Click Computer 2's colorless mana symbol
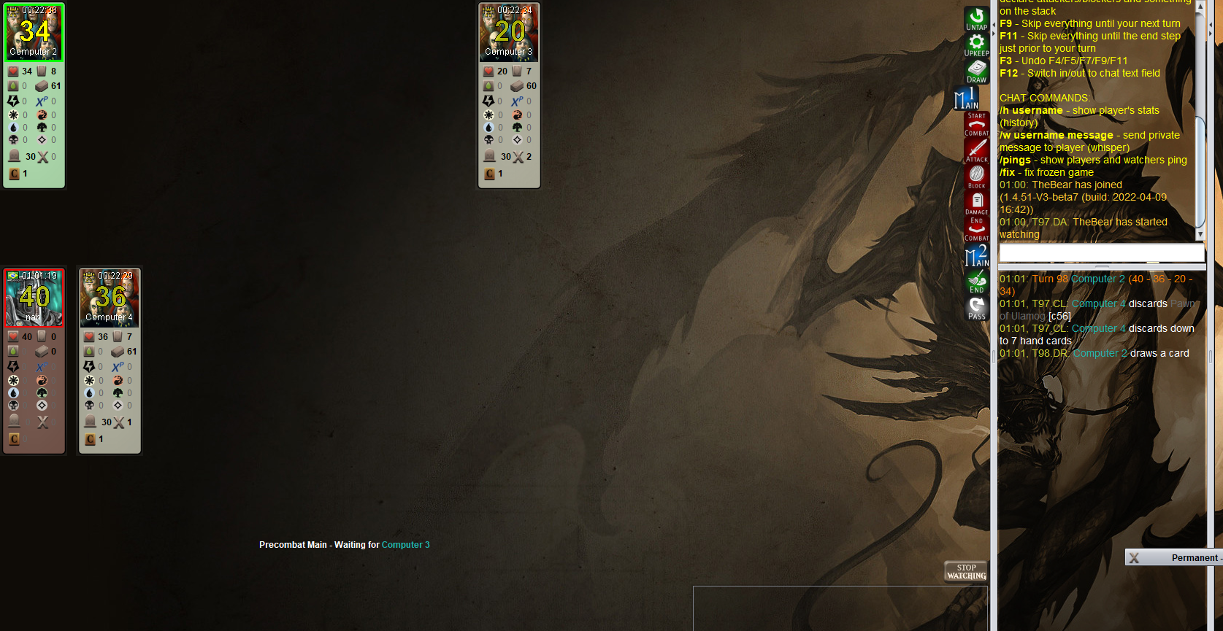This screenshot has height=631, width=1223. pos(42,139)
